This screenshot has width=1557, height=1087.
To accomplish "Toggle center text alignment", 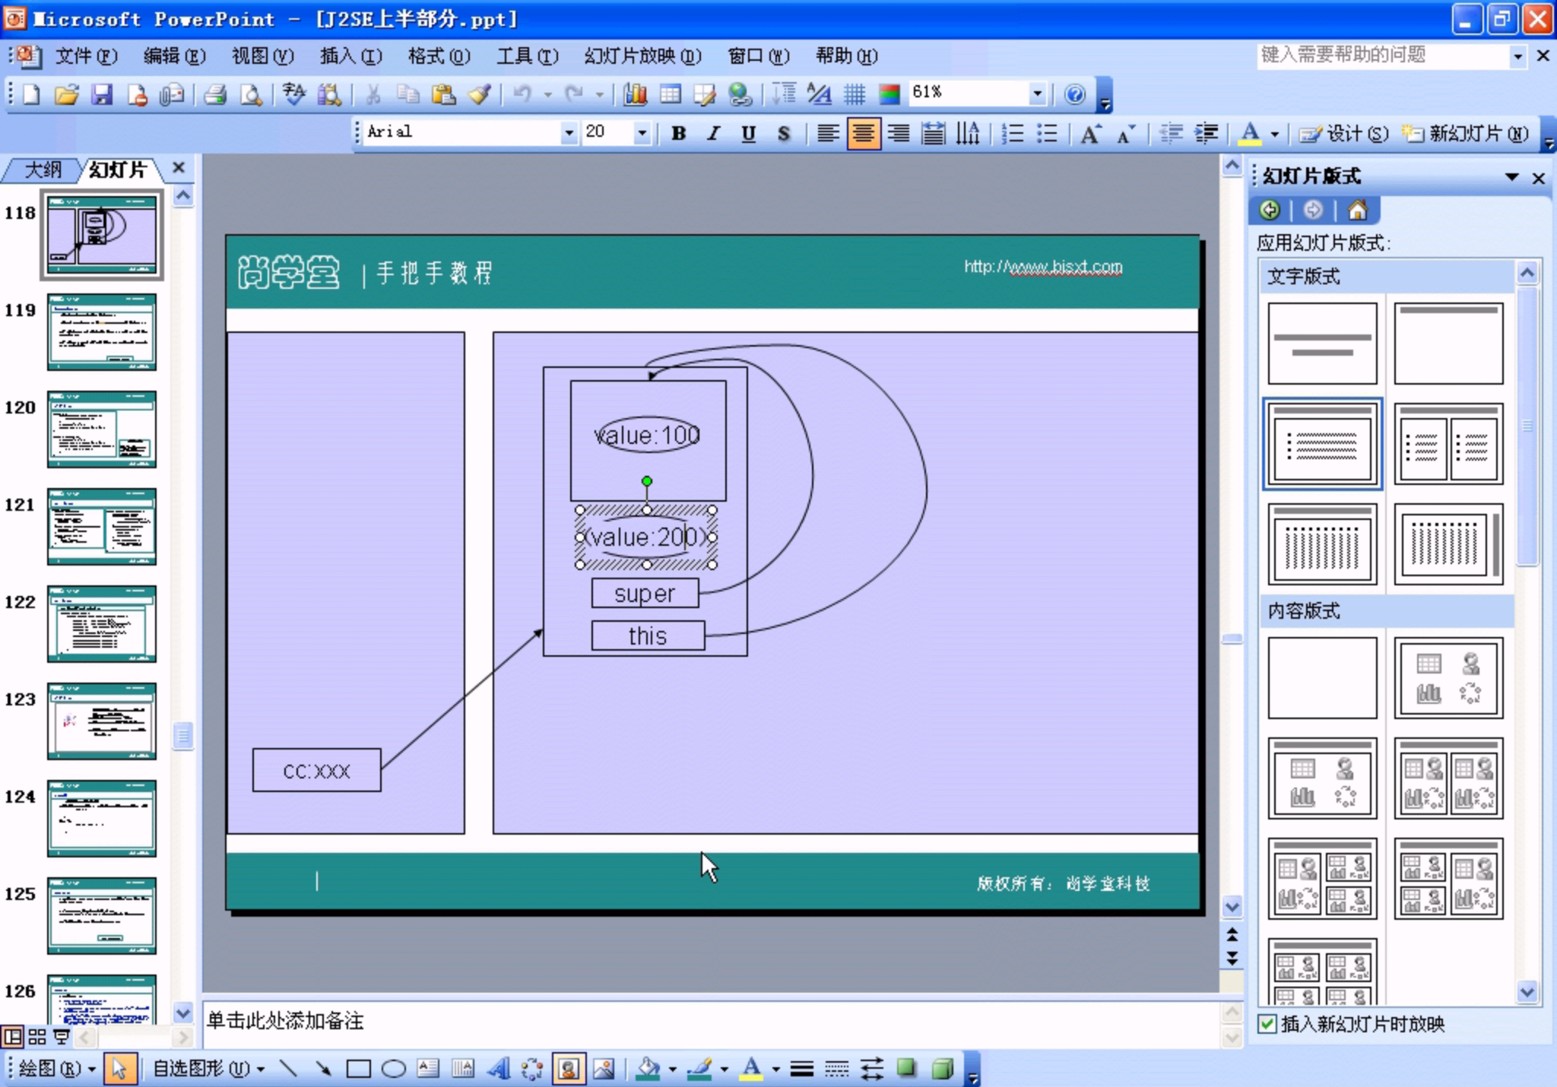I will pos(864,134).
